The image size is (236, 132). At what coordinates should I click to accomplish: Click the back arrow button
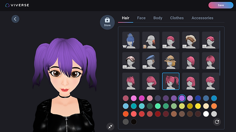click(x=15, y=19)
